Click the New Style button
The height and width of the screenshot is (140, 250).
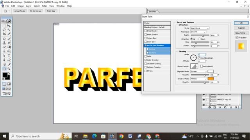[241, 33]
